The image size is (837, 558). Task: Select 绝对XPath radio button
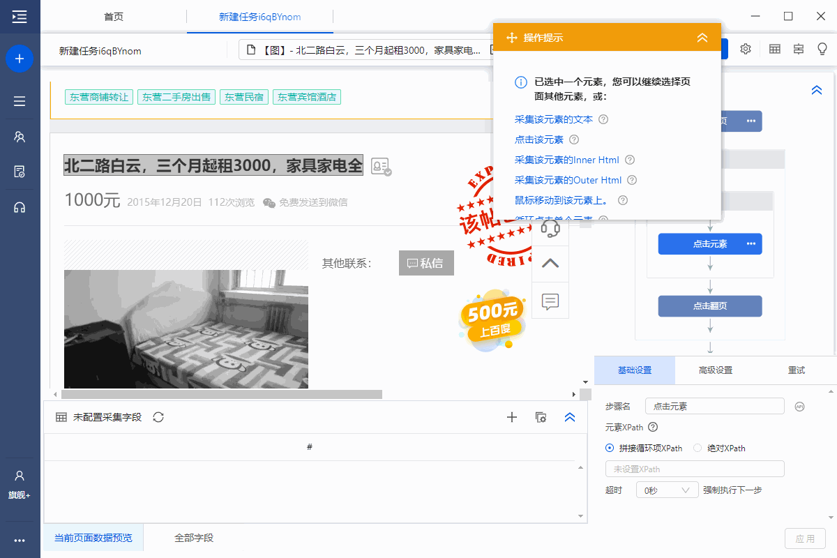(697, 448)
